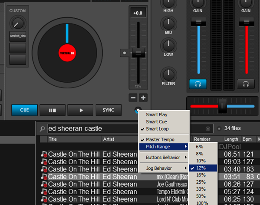Click the music file icon of the 124 bpm row
The width and height of the screenshot is (260, 205).
[44, 192]
